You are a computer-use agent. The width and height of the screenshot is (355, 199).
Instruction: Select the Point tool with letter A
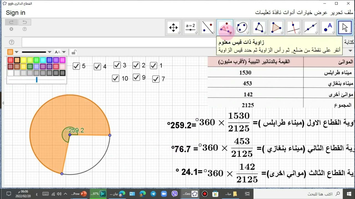coord(328,27)
